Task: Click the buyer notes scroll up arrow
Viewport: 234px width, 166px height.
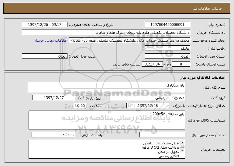Action: 182,143
